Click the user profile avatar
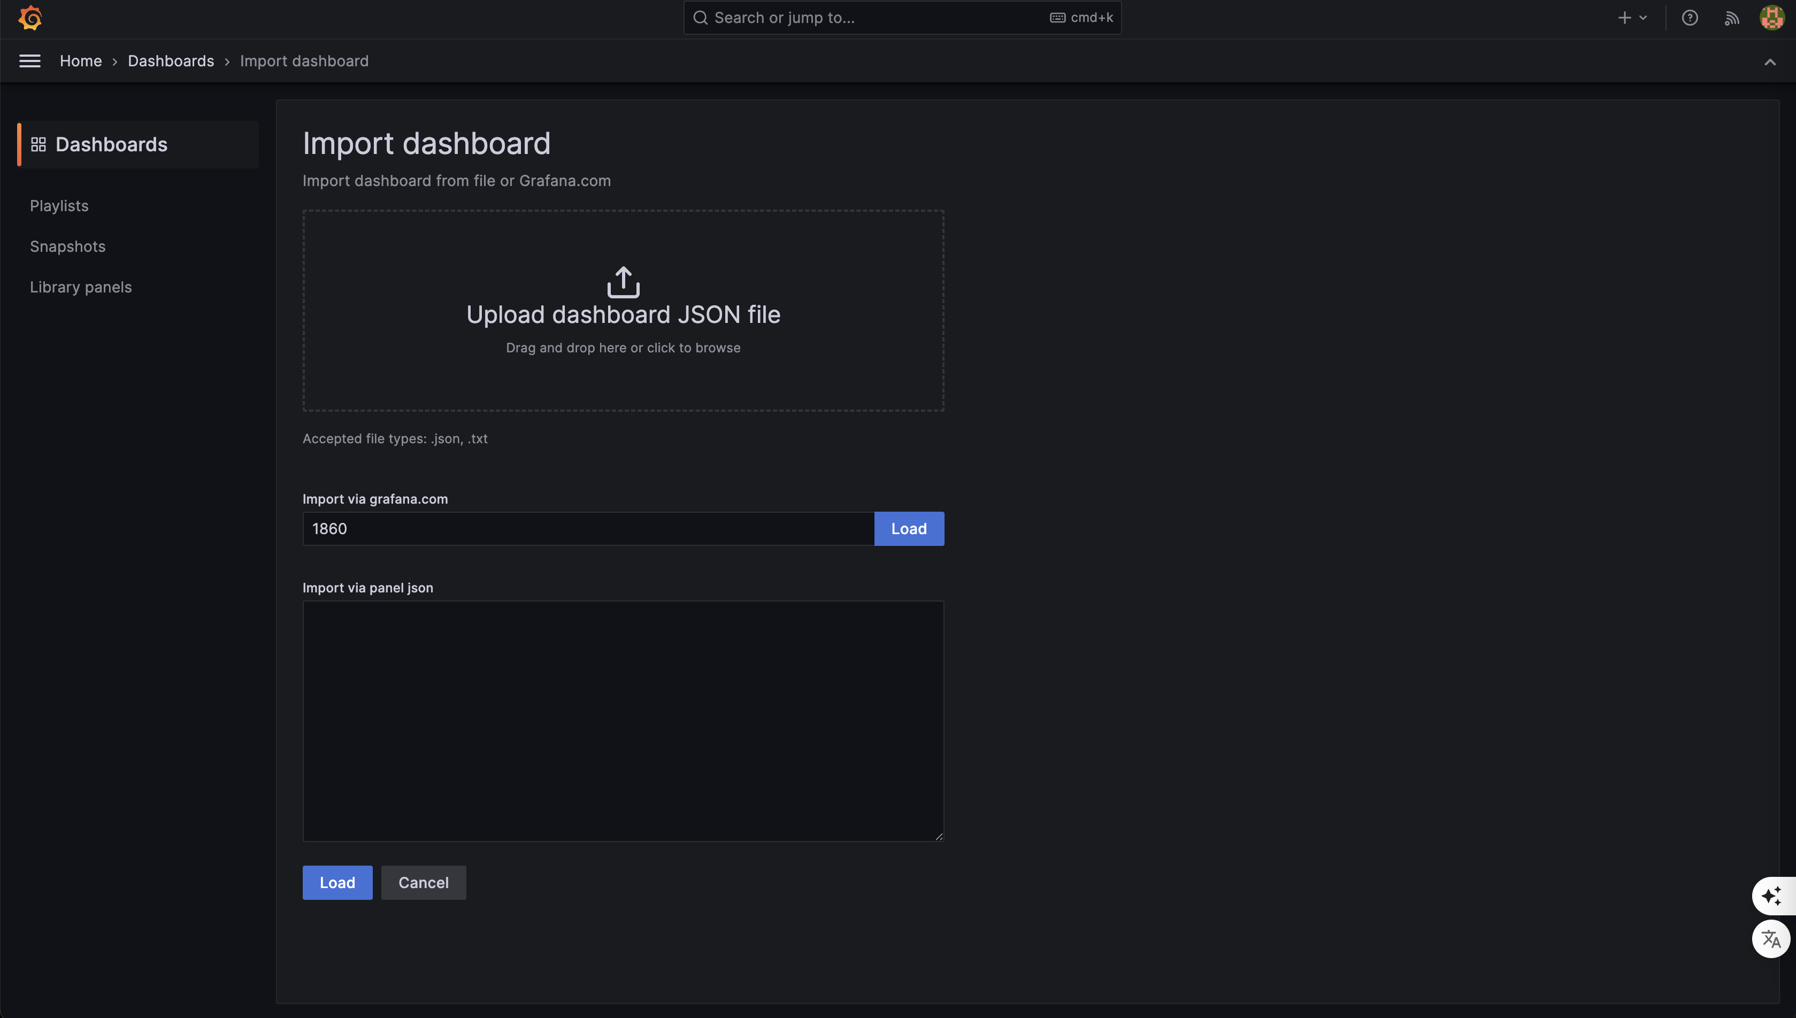This screenshot has height=1018, width=1796. pos(1771,18)
